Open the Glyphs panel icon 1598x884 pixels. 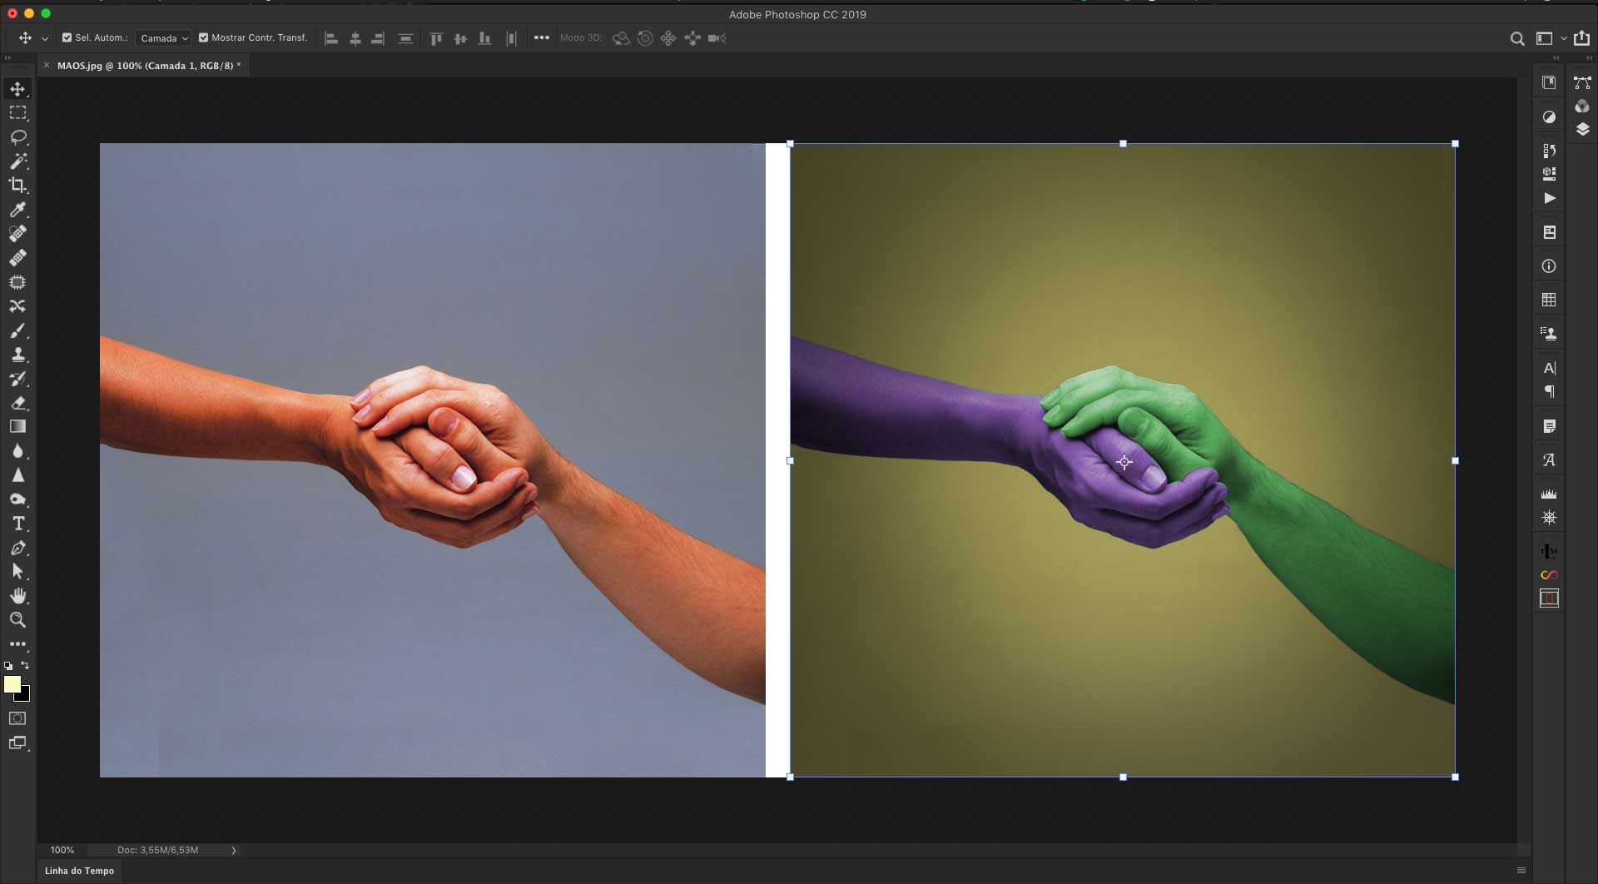click(1549, 460)
